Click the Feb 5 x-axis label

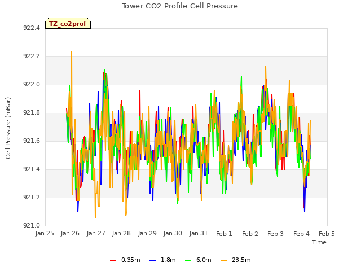(x=327, y=234)
